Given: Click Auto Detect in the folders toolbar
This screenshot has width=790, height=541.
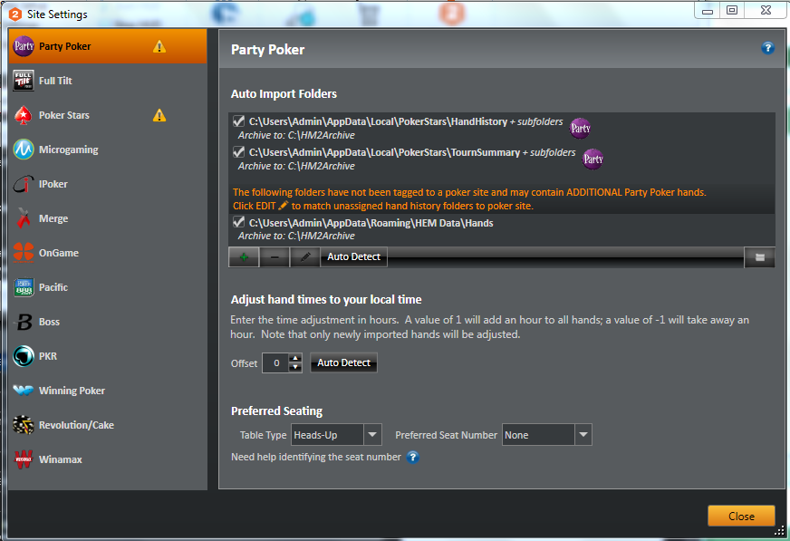Looking at the screenshot, I should coord(353,256).
